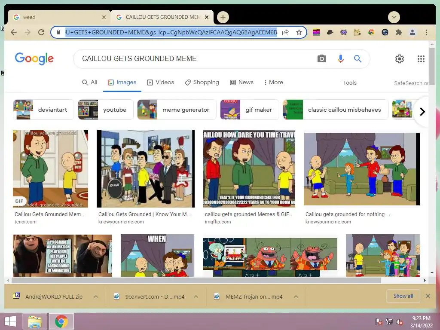Image resolution: width=440 pixels, height=330 pixels.
Task: Click the lock icon in address bar
Action: 58,32
